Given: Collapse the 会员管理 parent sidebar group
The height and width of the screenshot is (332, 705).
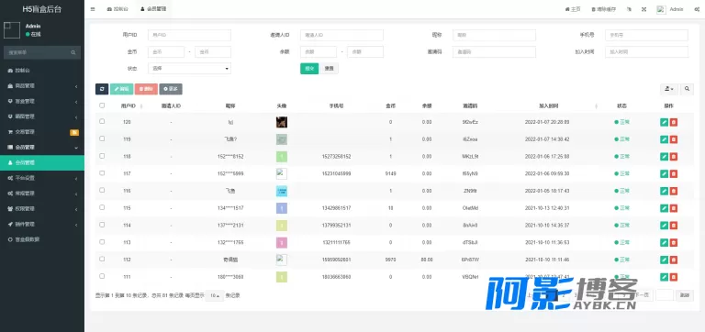Looking at the screenshot, I should (42, 148).
